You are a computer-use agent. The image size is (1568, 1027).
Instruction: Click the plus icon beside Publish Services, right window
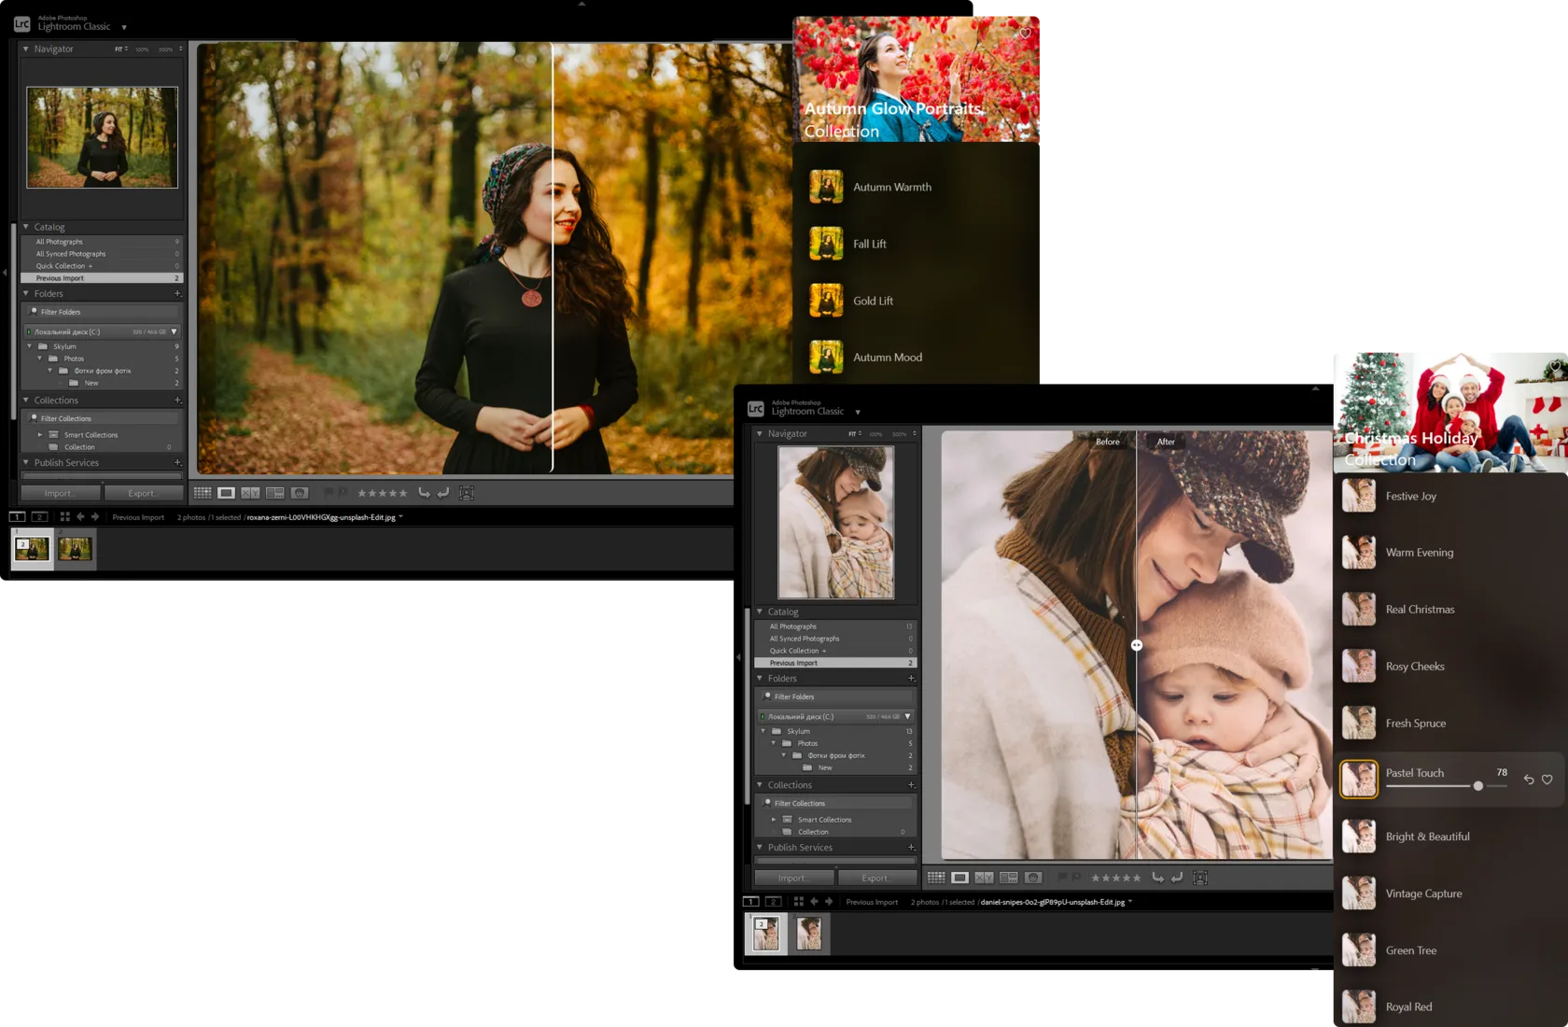[911, 848]
